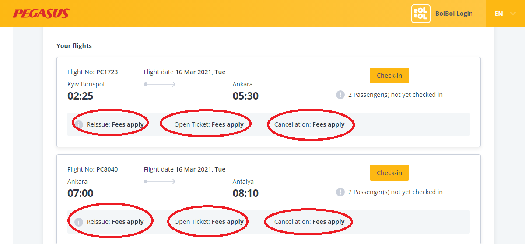The height and width of the screenshot is (244, 525).
Task: Click the route arrow from Kyiv-Borispol to Ankara
Action: [160, 84]
